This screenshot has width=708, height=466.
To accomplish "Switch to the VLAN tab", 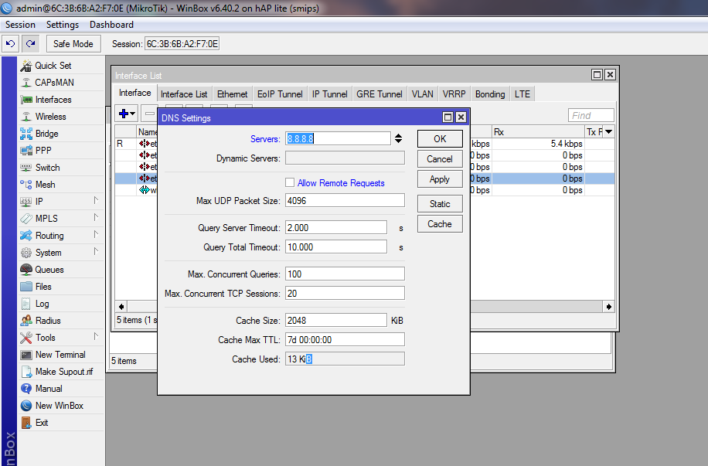I will point(422,93).
